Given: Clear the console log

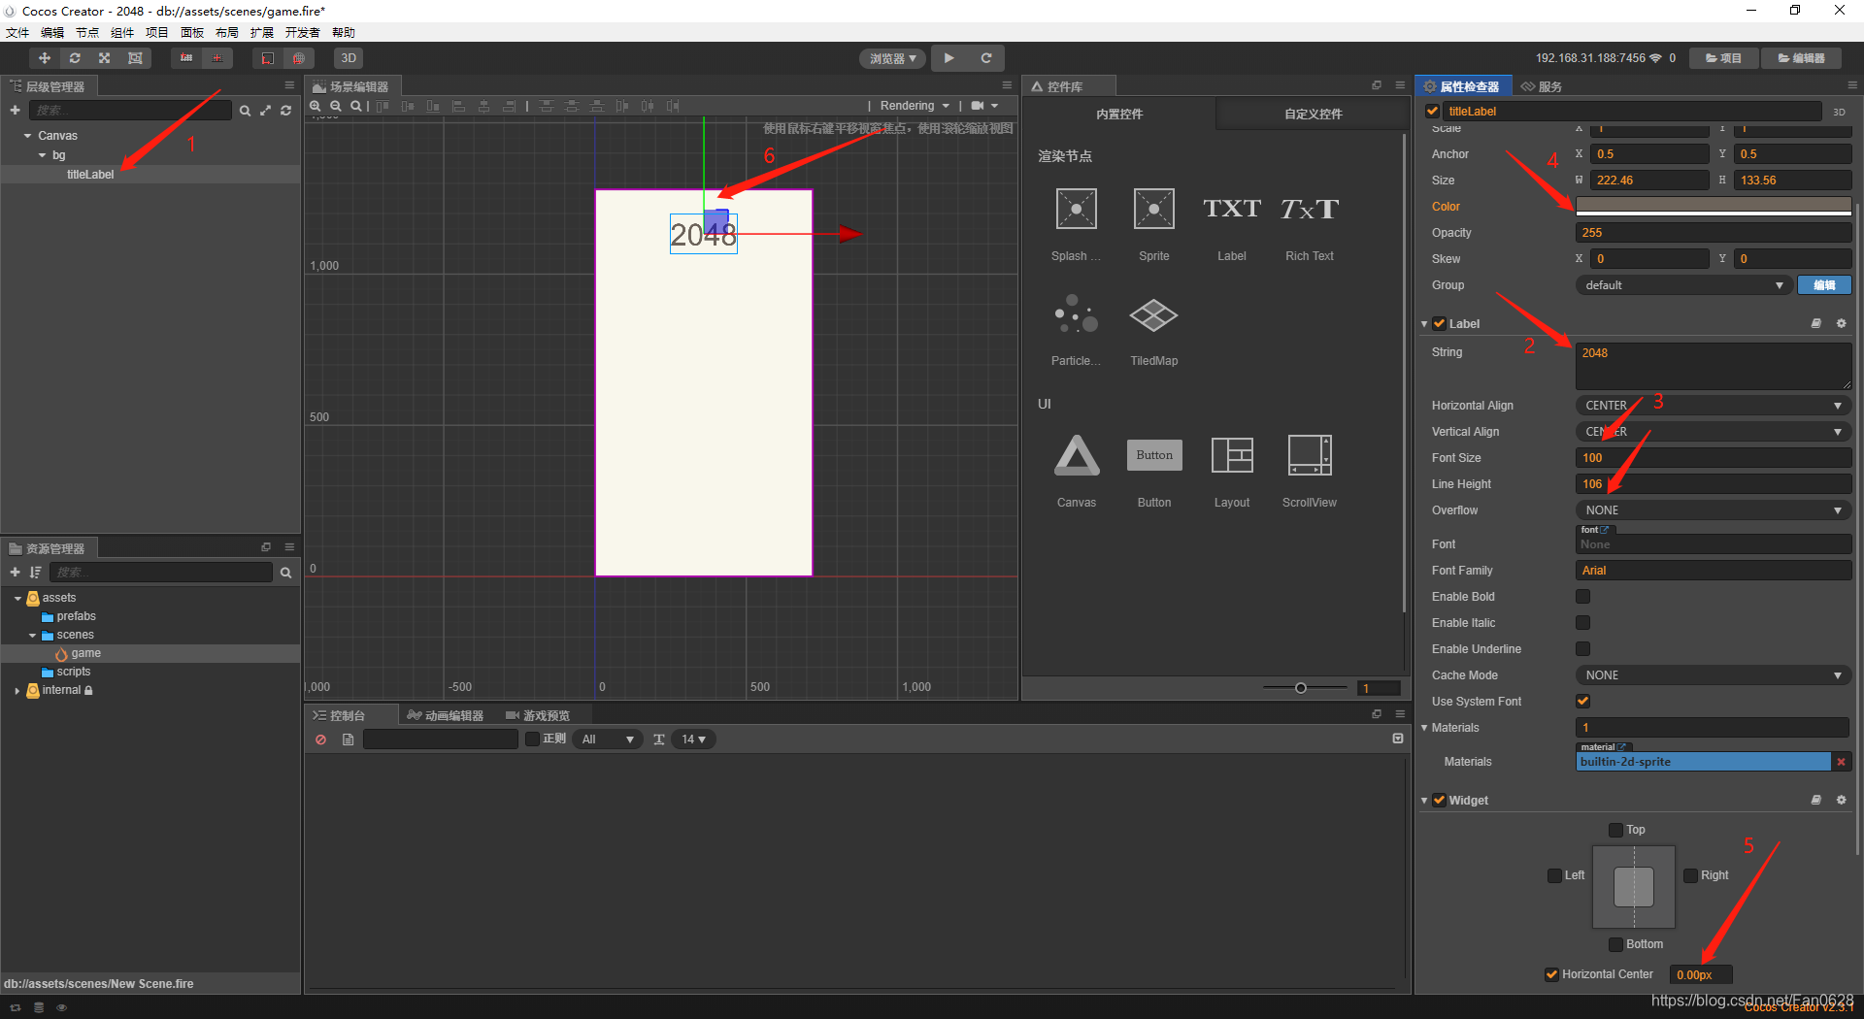Looking at the screenshot, I should pyautogui.click(x=320, y=740).
